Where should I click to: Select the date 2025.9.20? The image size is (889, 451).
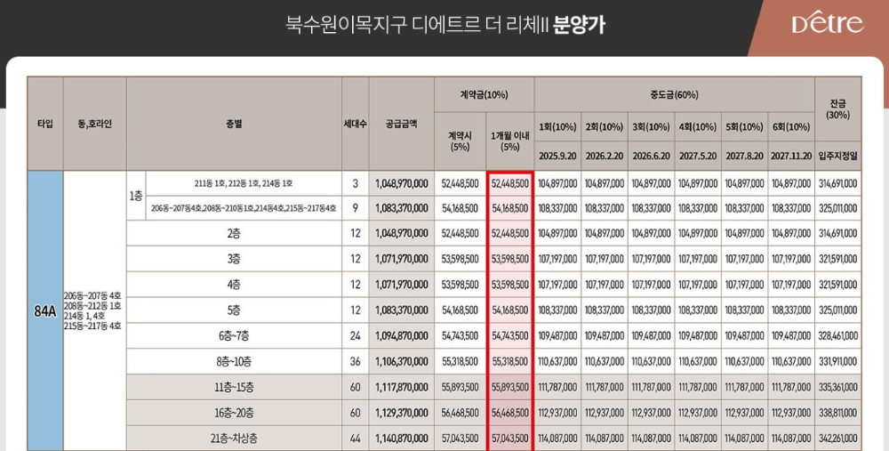coord(557,156)
